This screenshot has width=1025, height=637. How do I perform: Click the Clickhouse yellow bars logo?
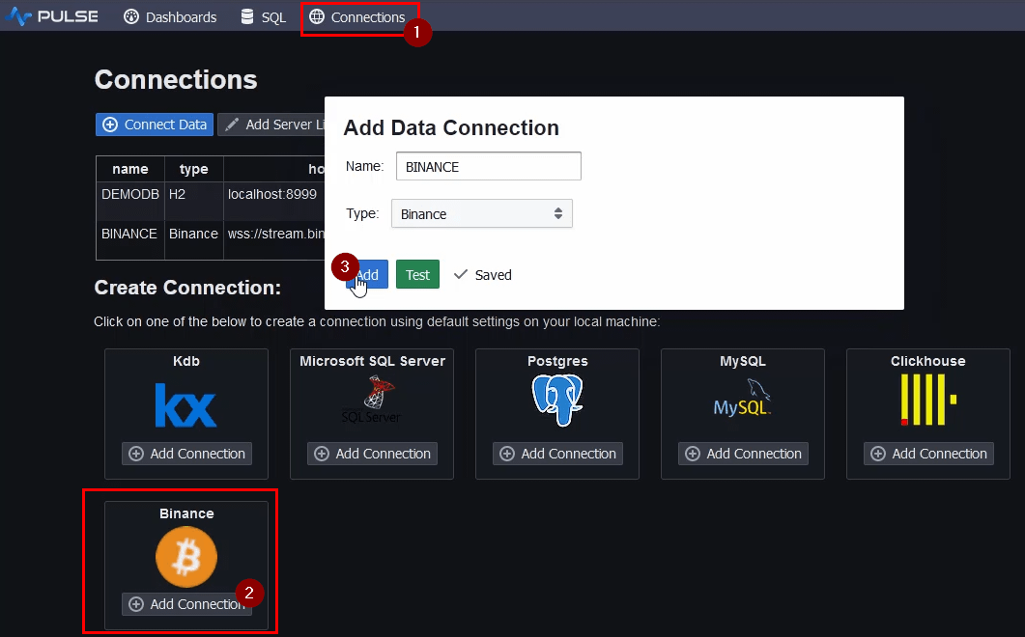pyautogui.click(x=928, y=400)
